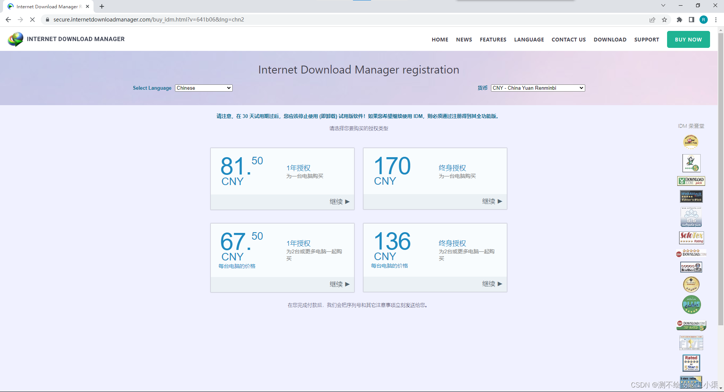Open the CNY currency dropdown
Viewport: 724px width, 392px height.
tap(538, 88)
